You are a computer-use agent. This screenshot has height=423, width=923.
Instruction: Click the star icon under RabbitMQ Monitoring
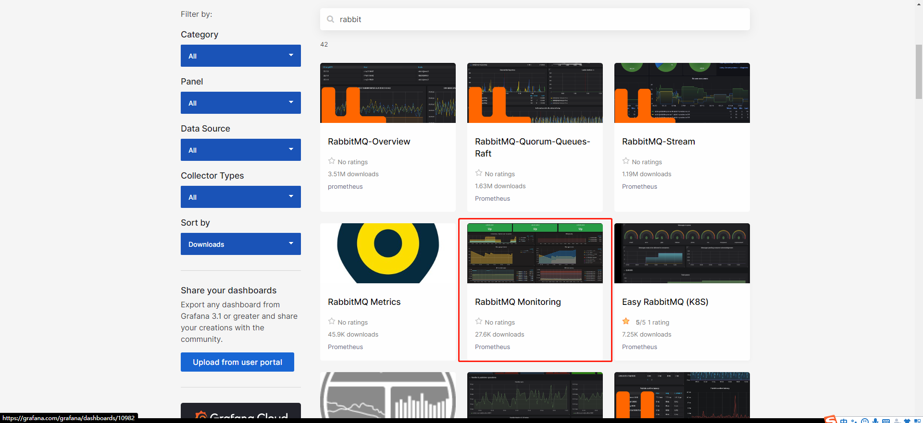click(x=479, y=321)
